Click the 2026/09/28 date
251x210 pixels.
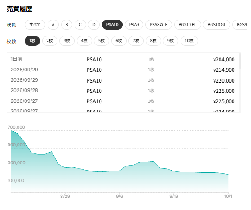(x=24, y=90)
